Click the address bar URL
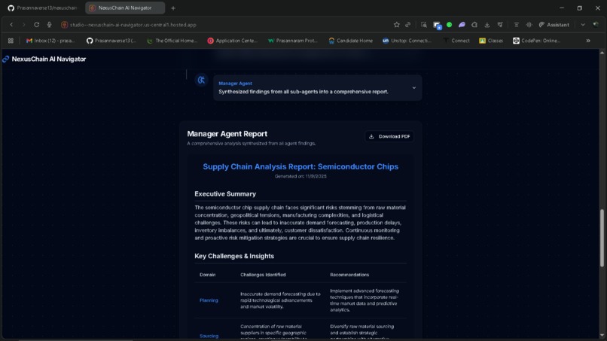The image size is (607, 341). 133,25
